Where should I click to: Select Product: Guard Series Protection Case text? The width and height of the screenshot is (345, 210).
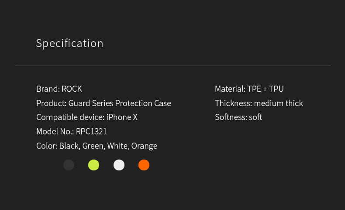click(x=103, y=103)
